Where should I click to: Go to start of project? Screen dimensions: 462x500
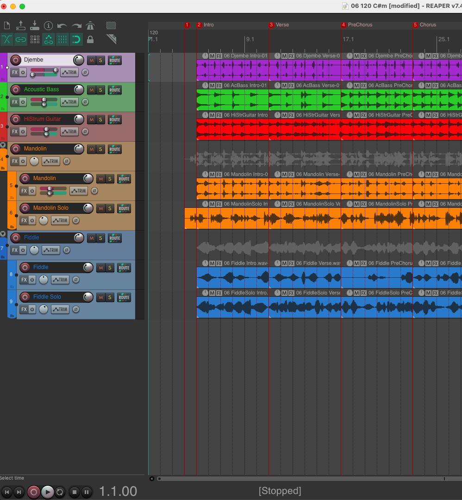(7, 492)
